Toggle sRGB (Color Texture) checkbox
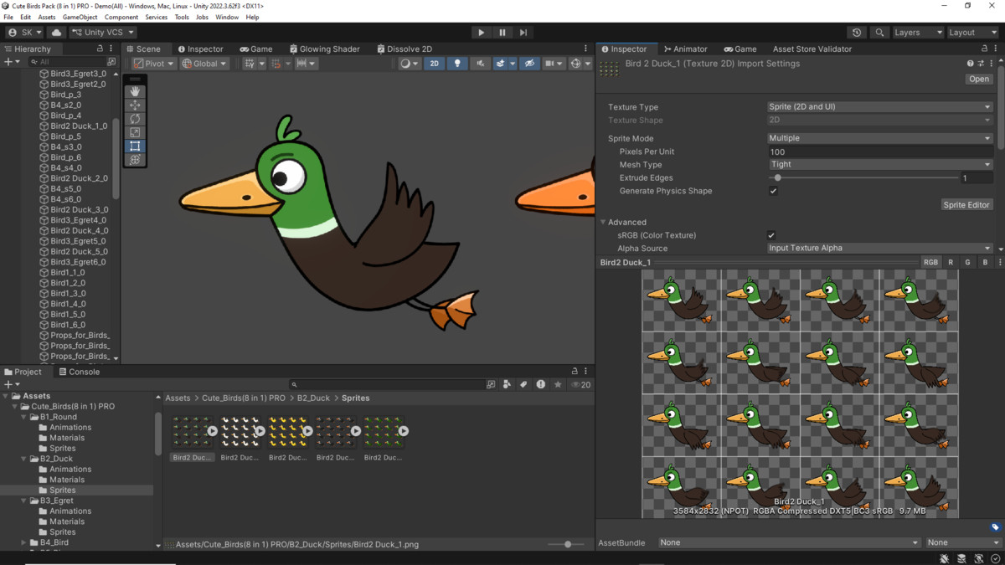Image resolution: width=1005 pixels, height=565 pixels. click(x=771, y=235)
